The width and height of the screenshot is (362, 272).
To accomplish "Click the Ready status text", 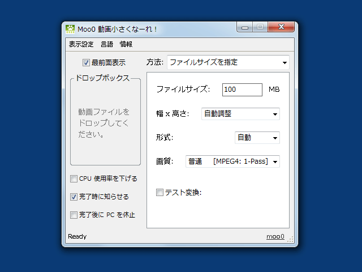I will coord(77,236).
